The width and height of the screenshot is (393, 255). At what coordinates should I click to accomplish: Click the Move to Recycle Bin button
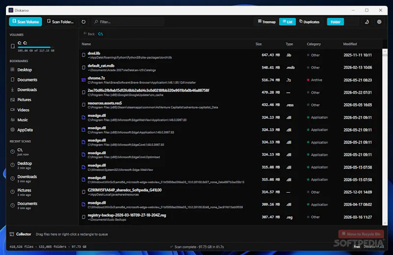point(361,234)
